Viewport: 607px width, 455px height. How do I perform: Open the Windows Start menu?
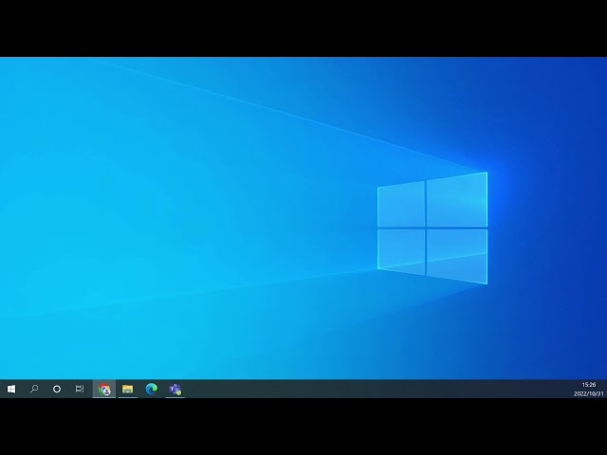click(x=11, y=389)
